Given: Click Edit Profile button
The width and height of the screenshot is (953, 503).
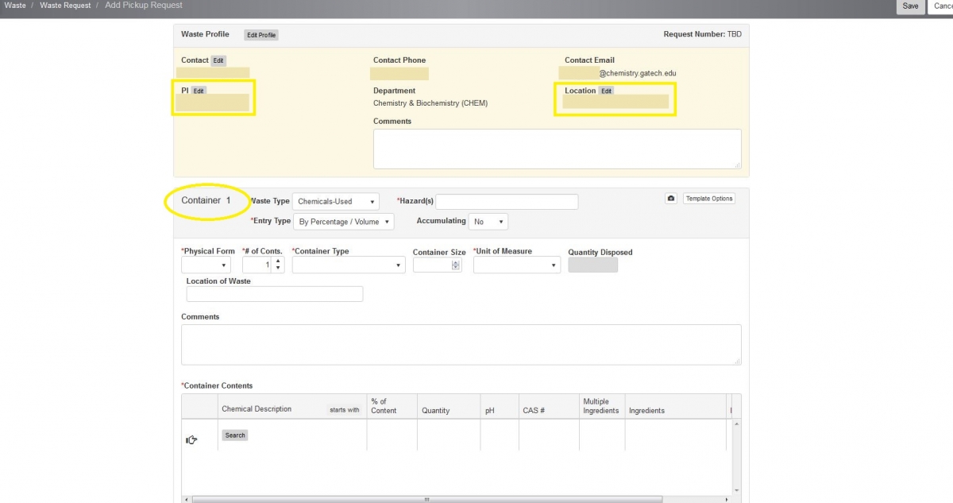Looking at the screenshot, I should (x=261, y=35).
